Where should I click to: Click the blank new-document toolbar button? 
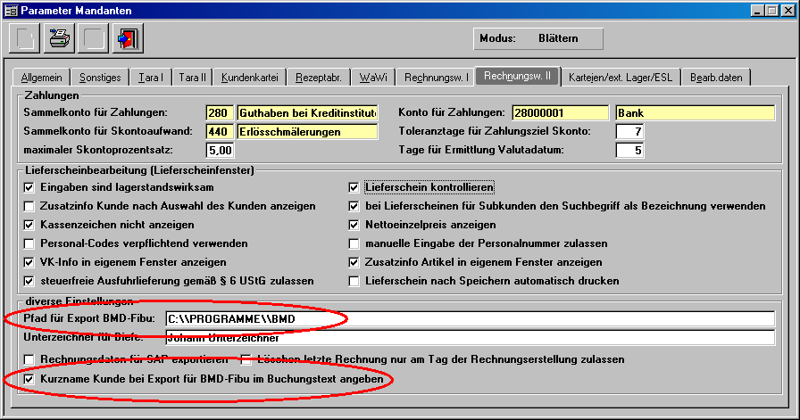point(26,40)
